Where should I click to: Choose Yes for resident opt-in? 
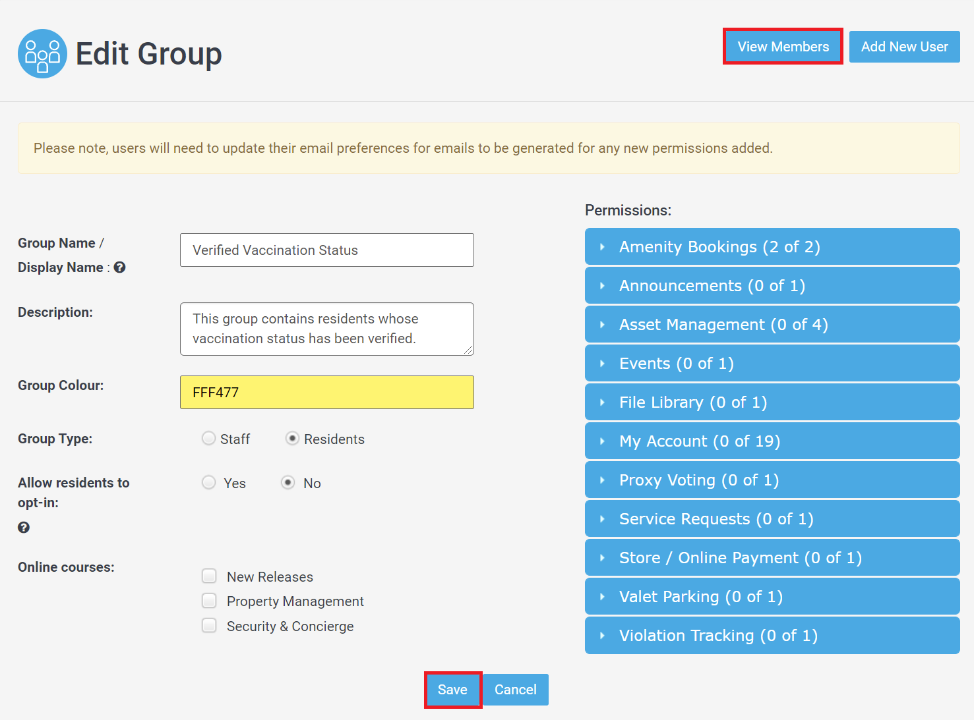pyautogui.click(x=208, y=482)
